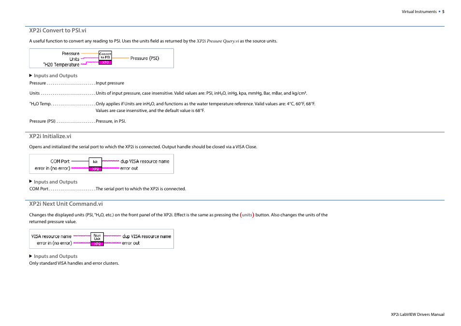The width and height of the screenshot is (461, 326).
Task: Click the Virtual Instruments page header
Action: coord(419,12)
